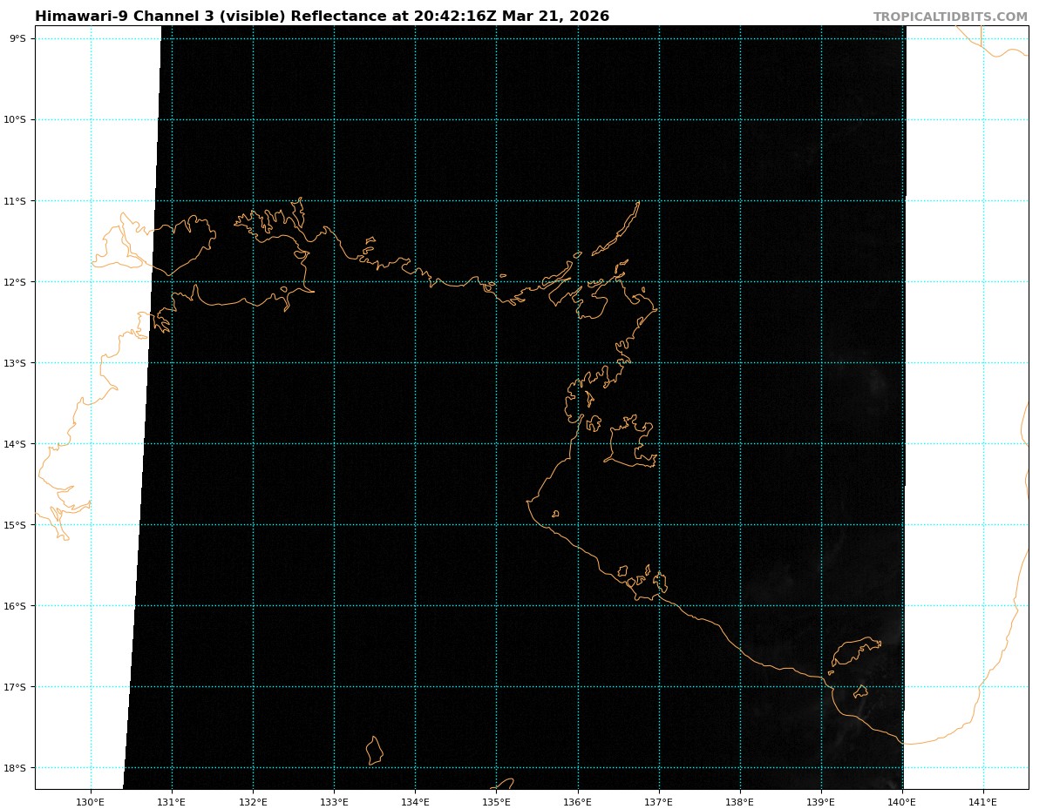This screenshot has height=809, width=1046.
Task: Click the small outlined lake near 133.5°E, 18°S
Action: (374, 751)
